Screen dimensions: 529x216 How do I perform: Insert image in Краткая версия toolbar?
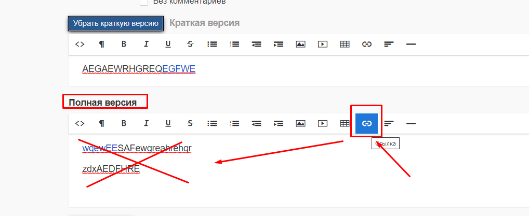coord(300,44)
